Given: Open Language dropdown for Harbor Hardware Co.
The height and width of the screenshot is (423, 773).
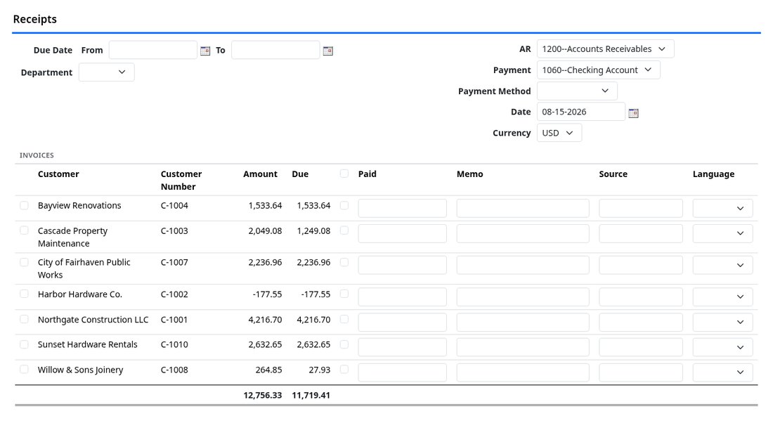Looking at the screenshot, I should (x=722, y=297).
